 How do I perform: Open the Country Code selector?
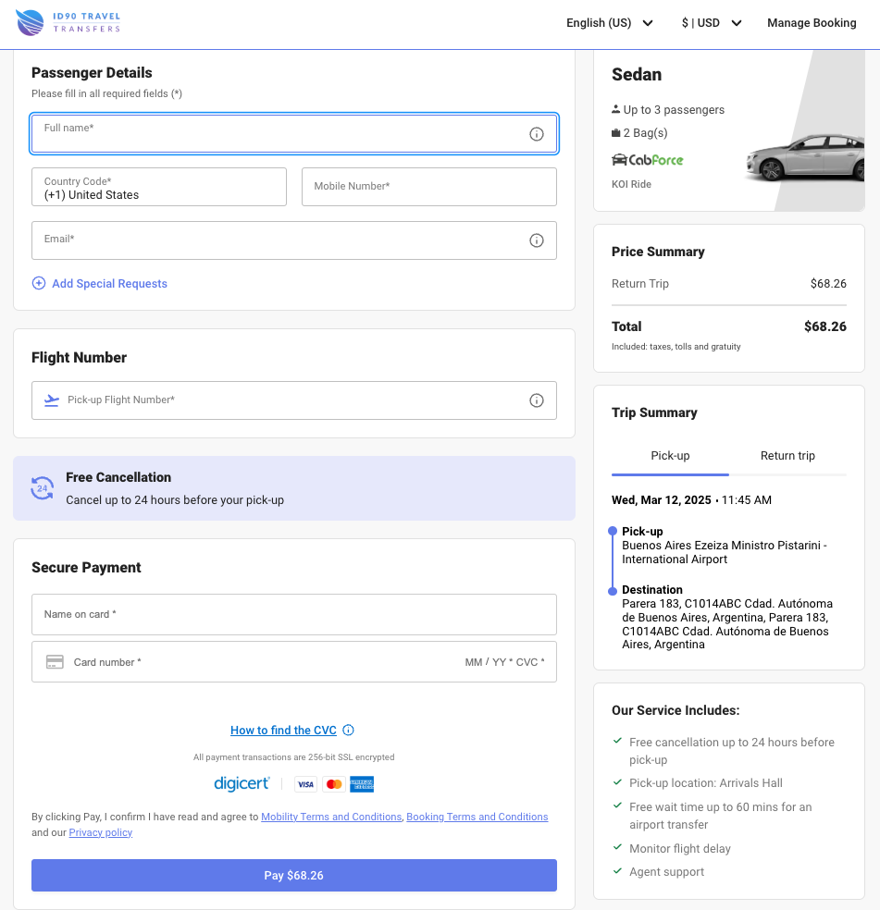click(x=158, y=187)
